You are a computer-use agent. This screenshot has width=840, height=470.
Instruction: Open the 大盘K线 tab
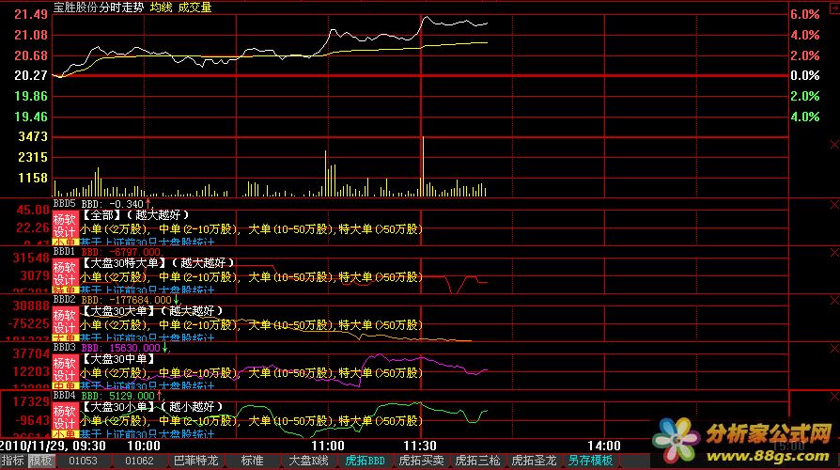[x=308, y=461]
